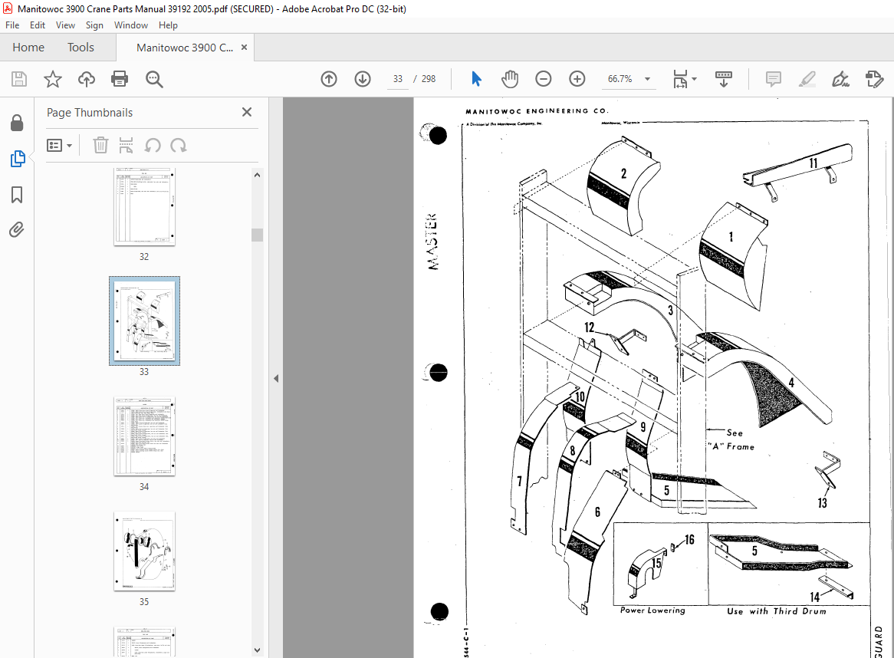Click the stamp/send tool icon in the toolbar
The height and width of the screenshot is (658, 894).
click(874, 79)
